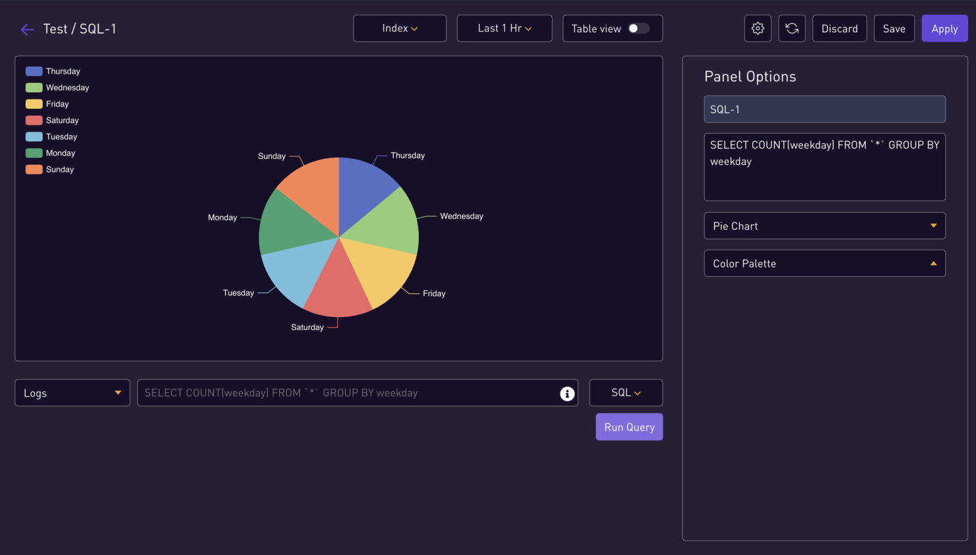
Task: Show query info icon in query field
Action: pyautogui.click(x=567, y=393)
